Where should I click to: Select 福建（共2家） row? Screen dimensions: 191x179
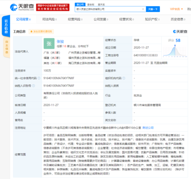click(52, 58)
